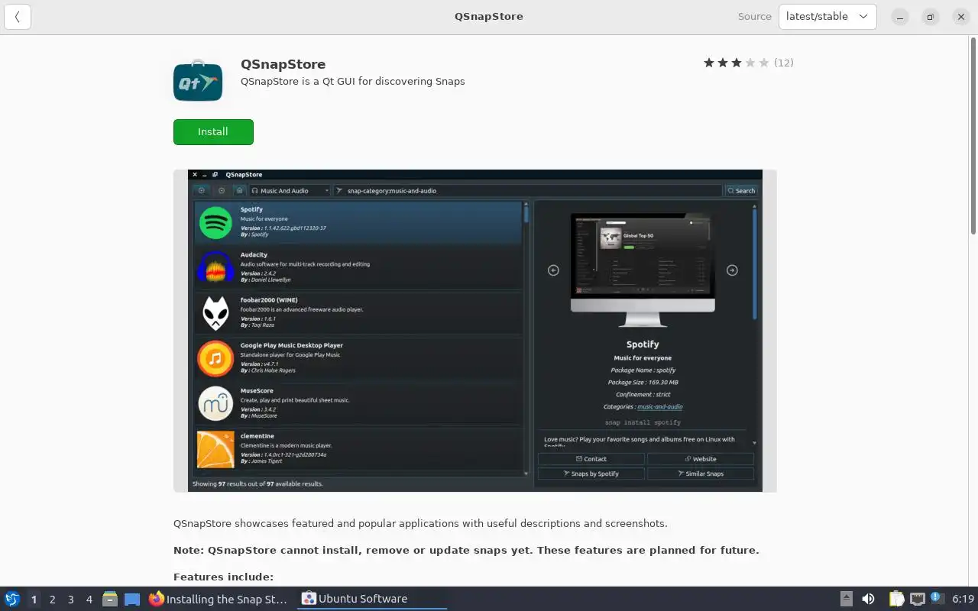
Task: Open the star rating reviews
Action: (x=736, y=63)
